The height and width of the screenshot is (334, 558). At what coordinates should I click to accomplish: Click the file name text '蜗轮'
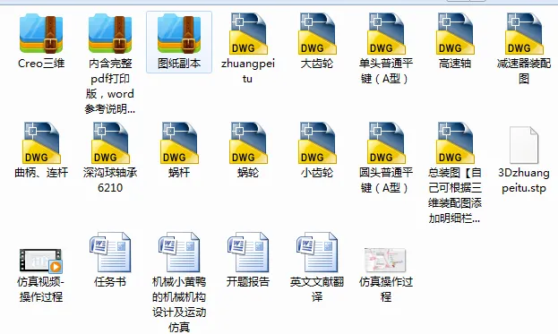click(x=248, y=173)
